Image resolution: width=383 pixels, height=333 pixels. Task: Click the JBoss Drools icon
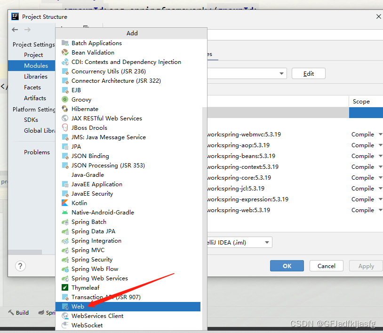tap(65, 127)
